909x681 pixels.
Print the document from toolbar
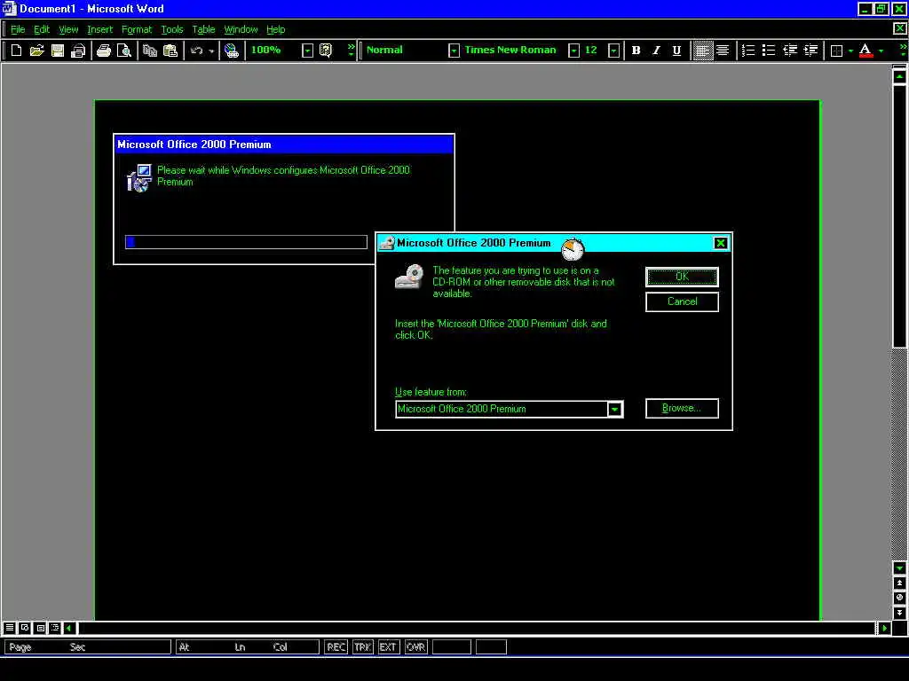pos(104,51)
